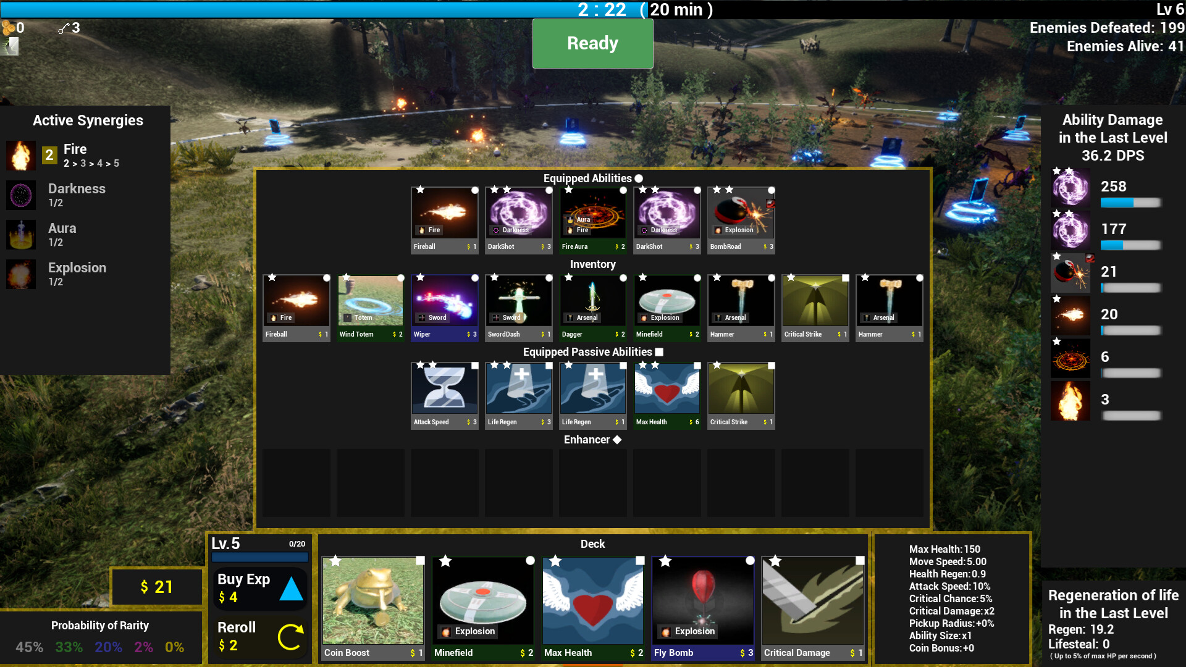Click the green Ready button

tap(592, 43)
